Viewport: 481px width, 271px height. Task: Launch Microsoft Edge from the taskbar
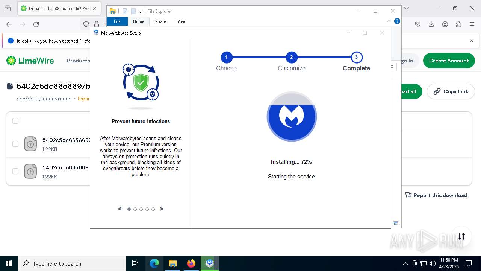click(x=154, y=263)
